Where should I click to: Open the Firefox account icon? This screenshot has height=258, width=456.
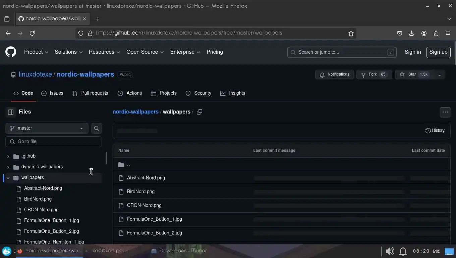tap(424, 33)
